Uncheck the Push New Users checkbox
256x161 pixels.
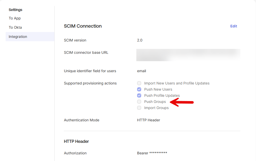point(139,89)
